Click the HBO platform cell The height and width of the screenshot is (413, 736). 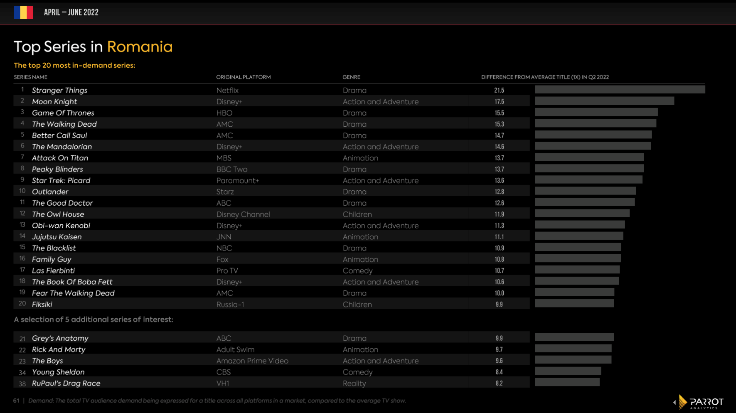coord(224,113)
